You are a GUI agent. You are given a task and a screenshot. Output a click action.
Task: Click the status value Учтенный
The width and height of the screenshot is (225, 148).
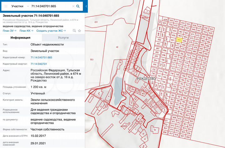(38, 93)
